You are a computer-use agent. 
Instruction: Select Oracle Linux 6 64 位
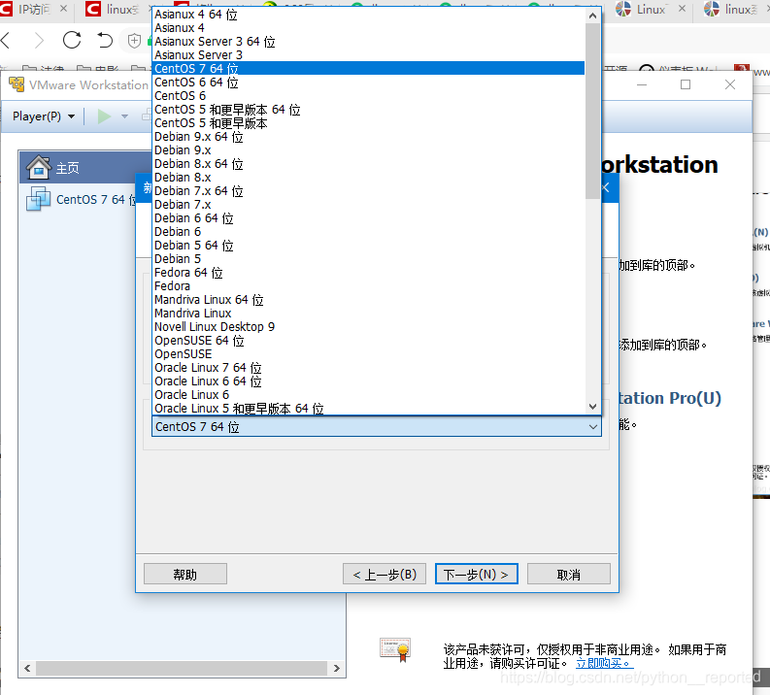pos(368,381)
